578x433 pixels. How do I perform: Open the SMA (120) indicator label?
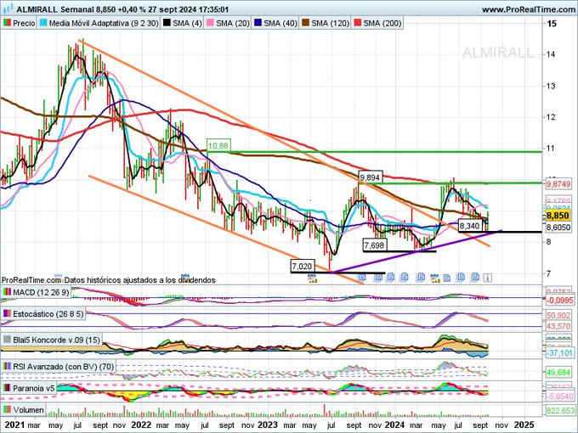point(330,23)
